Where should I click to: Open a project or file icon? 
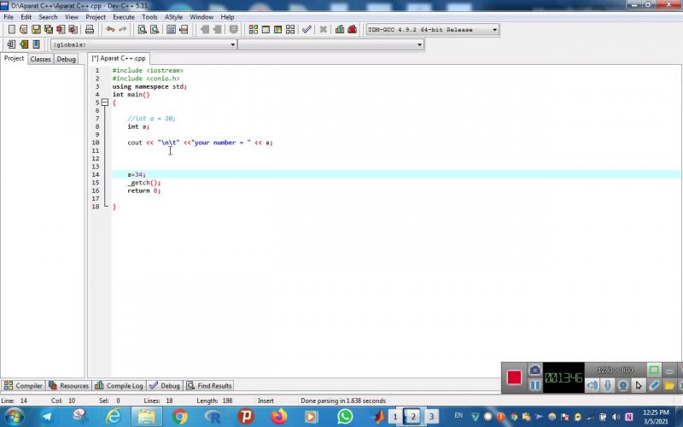pos(24,30)
